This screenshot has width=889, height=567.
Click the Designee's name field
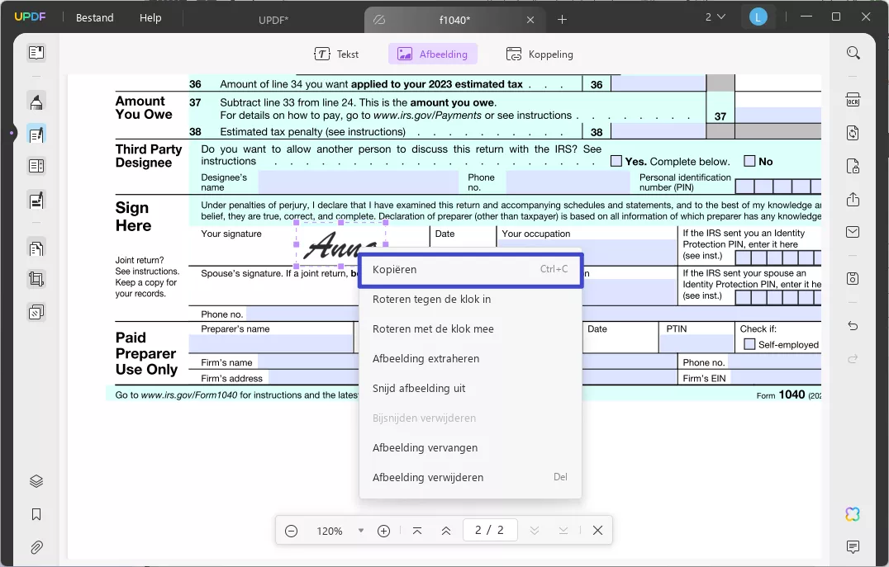(358, 182)
